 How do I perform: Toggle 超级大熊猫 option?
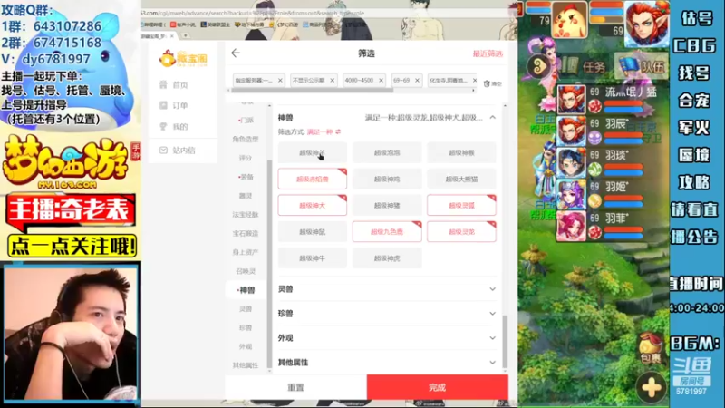[461, 179]
